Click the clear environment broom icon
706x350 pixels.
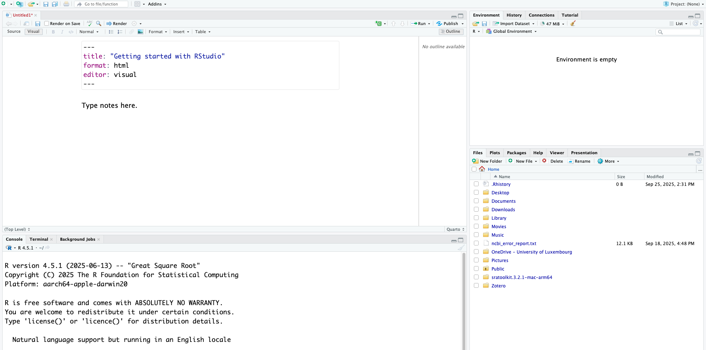(573, 24)
